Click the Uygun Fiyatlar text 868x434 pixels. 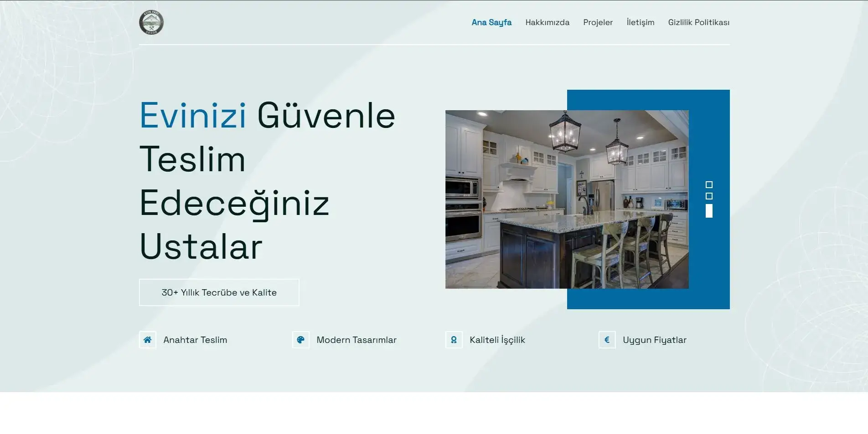[x=655, y=340]
